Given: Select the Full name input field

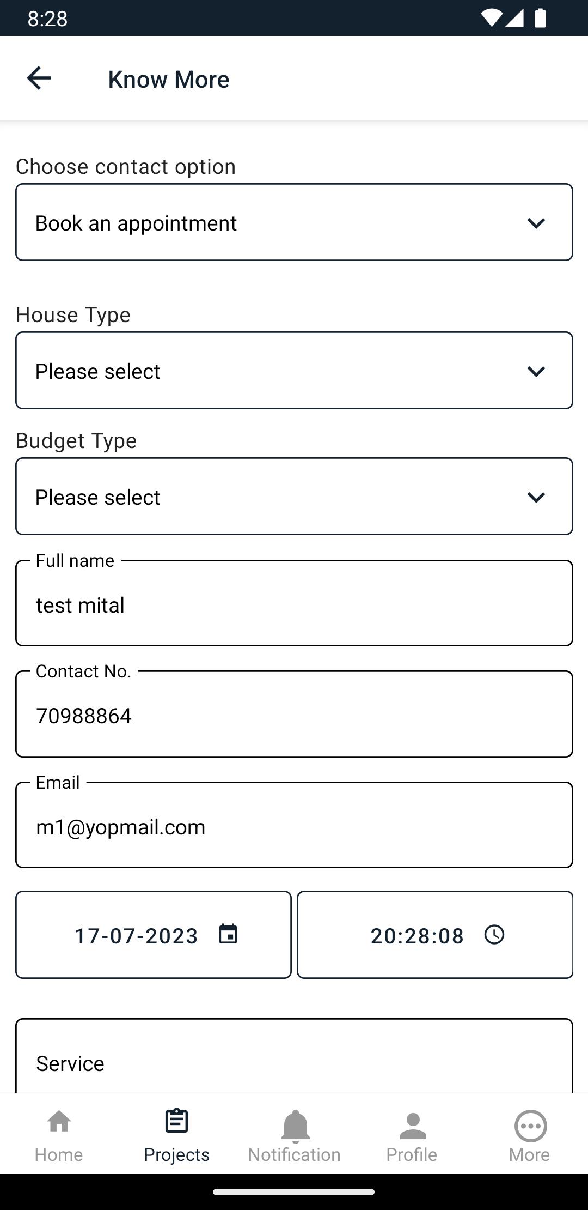Looking at the screenshot, I should click(294, 603).
